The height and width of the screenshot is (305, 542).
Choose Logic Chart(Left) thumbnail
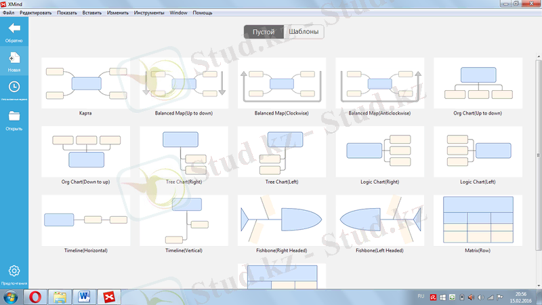coord(478,151)
